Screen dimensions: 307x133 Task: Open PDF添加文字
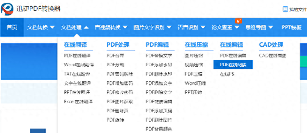pyautogui.click(x=159, y=83)
